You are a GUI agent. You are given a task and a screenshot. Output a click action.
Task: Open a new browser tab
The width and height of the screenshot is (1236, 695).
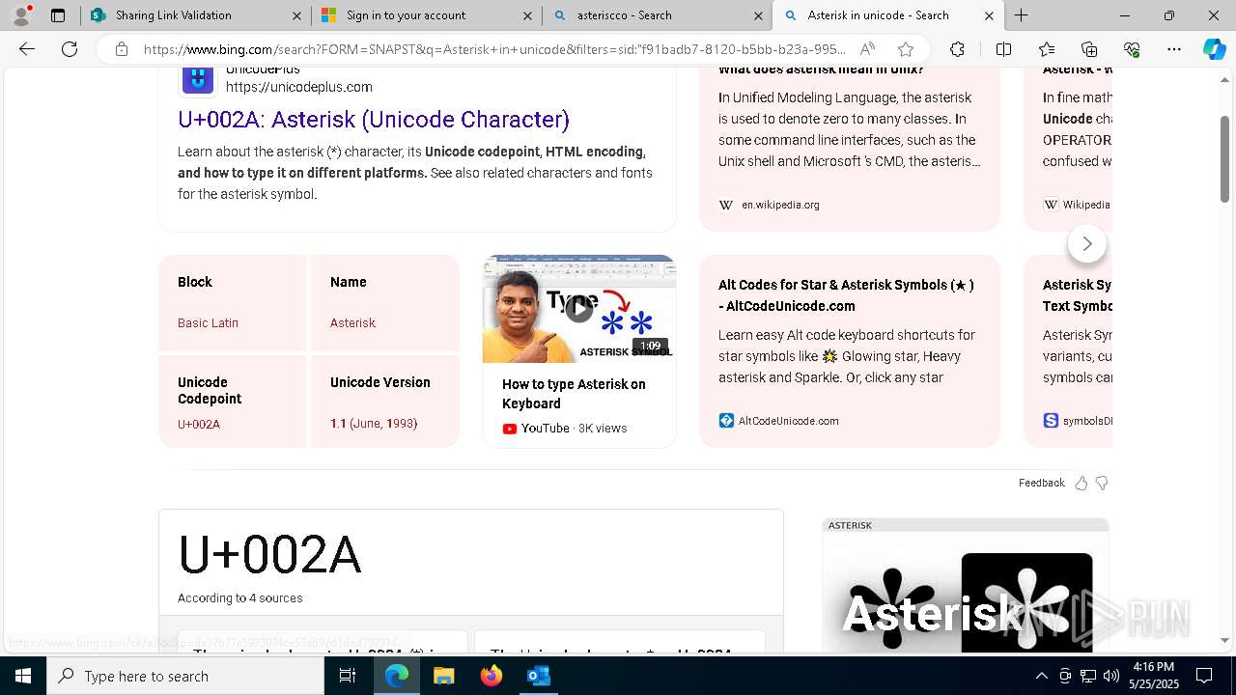point(1021,15)
